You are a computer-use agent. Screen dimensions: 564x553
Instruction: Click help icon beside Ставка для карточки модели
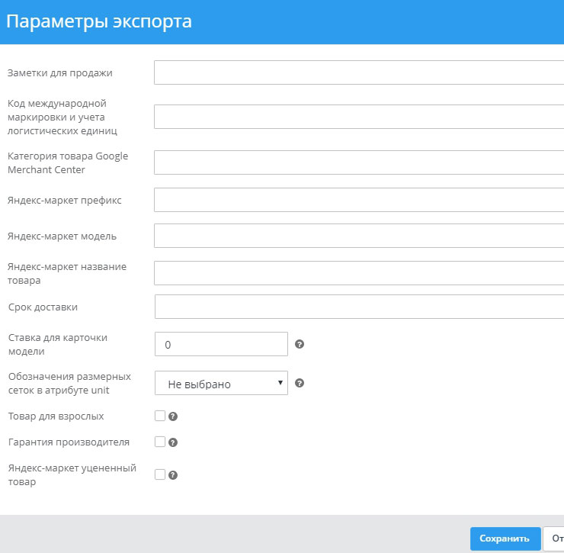click(300, 344)
